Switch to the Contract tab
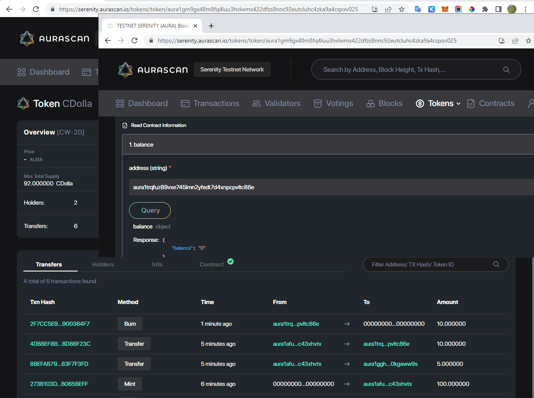 (x=212, y=264)
